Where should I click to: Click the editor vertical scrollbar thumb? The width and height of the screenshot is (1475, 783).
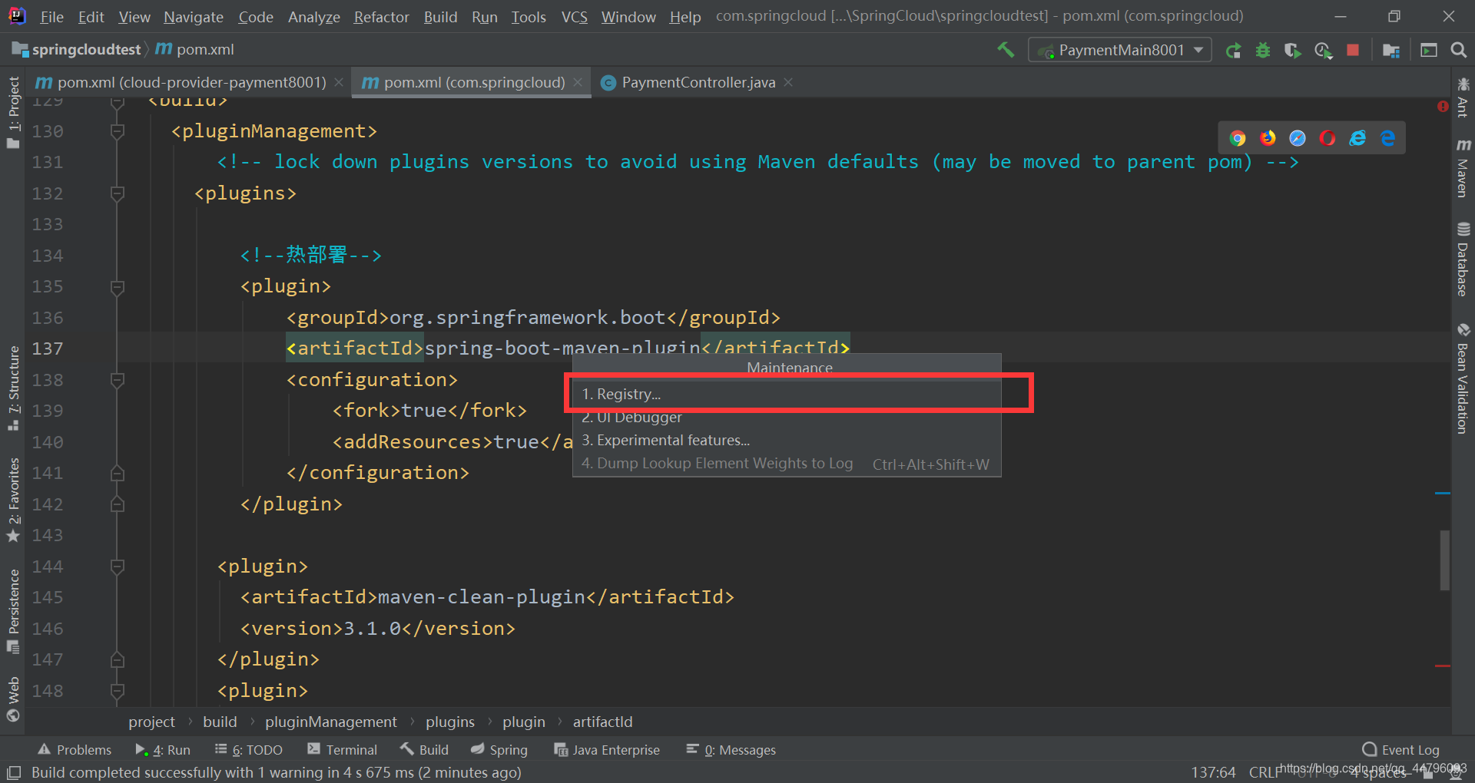coord(1445,560)
